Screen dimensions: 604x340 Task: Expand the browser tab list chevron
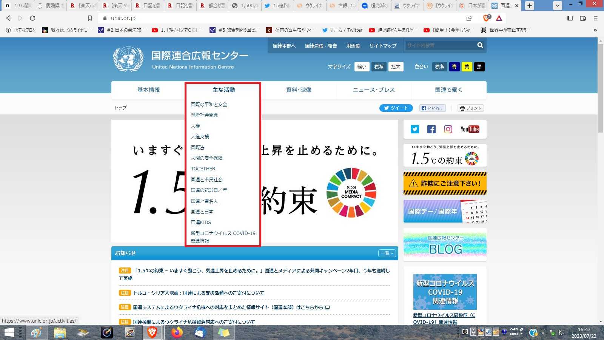click(x=557, y=6)
